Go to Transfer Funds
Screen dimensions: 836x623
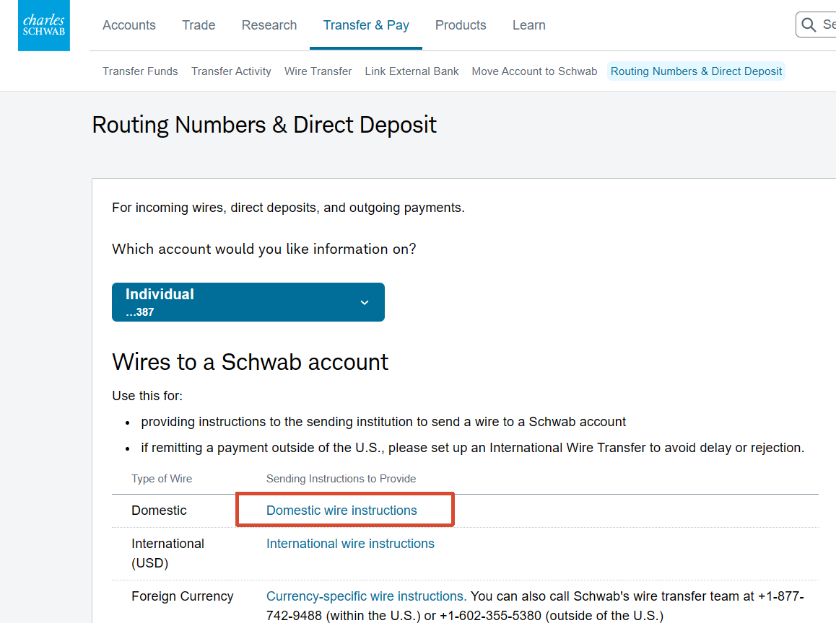140,71
